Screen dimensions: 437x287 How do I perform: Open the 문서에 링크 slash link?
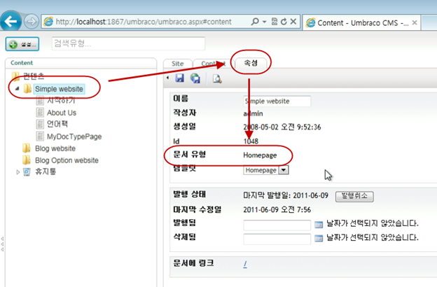[245, 264]
